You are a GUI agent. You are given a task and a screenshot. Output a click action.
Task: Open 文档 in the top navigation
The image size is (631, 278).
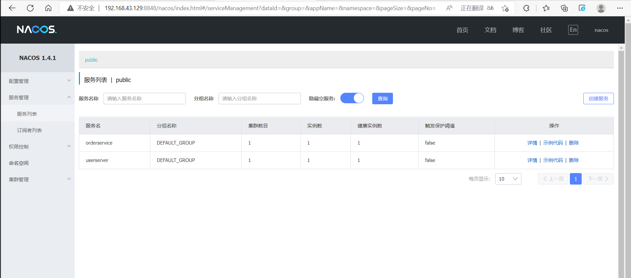click(x=490, y=30)
